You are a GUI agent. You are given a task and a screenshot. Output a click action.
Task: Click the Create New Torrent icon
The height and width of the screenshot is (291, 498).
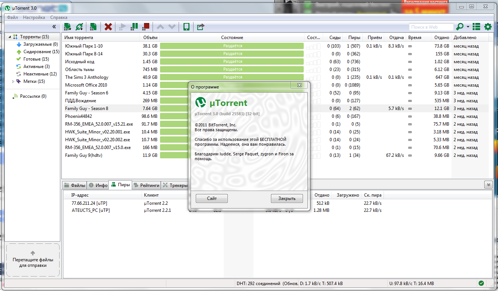click(93, 27)
